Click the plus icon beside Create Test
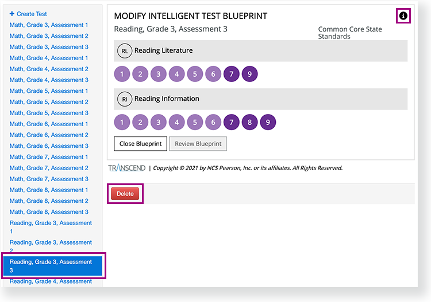 pos(12,14)
